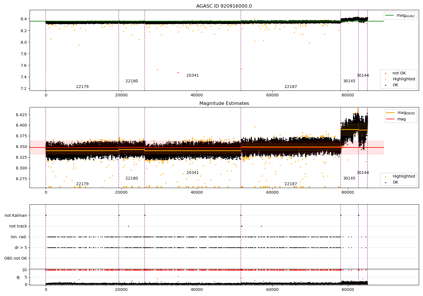Click the 8.4 y-axis tick label
Viewport: 423px width, 296px height.
click(x=24, y=19)
